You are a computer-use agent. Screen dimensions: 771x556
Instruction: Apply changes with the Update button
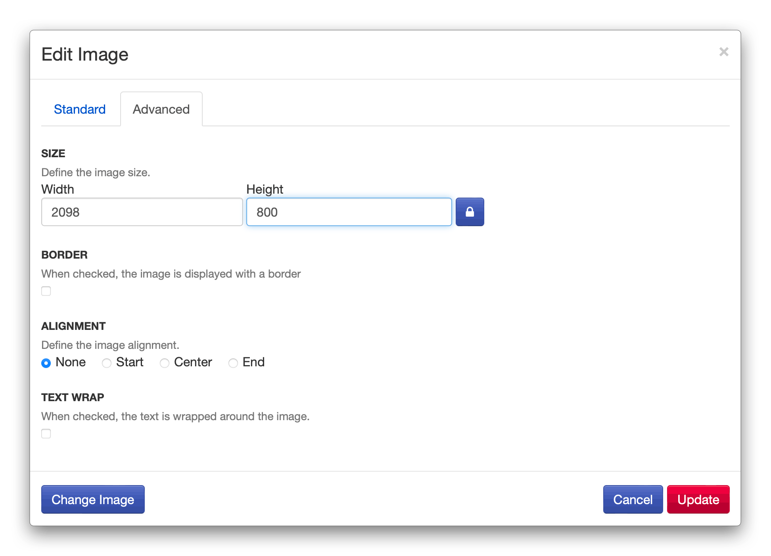click(698, 499)
